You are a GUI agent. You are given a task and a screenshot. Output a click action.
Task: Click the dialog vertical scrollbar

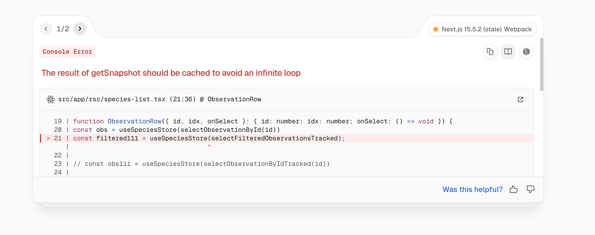(541, 65)
